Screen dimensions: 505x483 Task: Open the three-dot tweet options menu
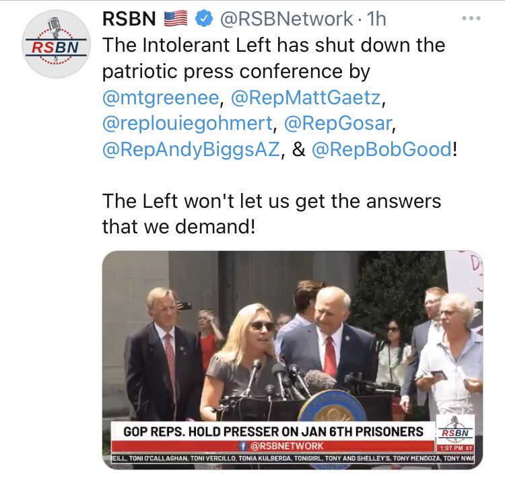click(x=471, y=18)
